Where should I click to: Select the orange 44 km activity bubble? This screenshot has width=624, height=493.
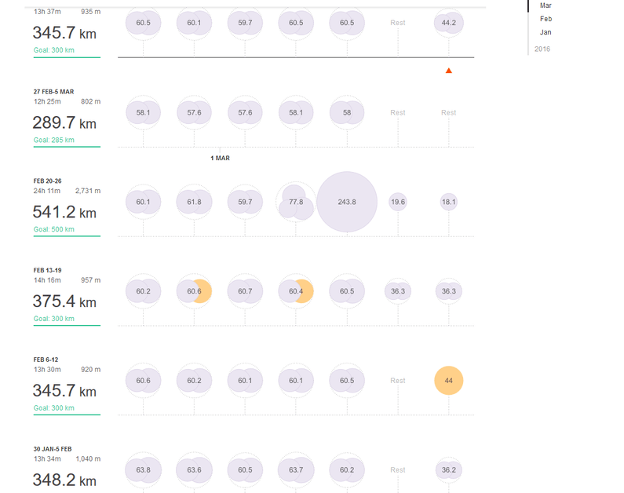[448, 381]
